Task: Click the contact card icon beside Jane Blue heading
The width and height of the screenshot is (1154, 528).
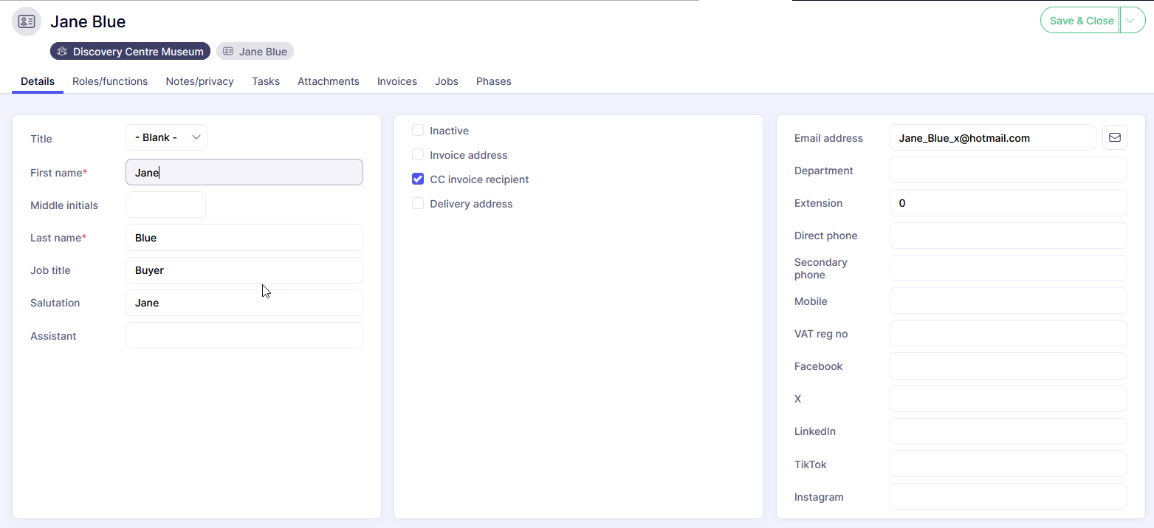Action: (27, 21)
